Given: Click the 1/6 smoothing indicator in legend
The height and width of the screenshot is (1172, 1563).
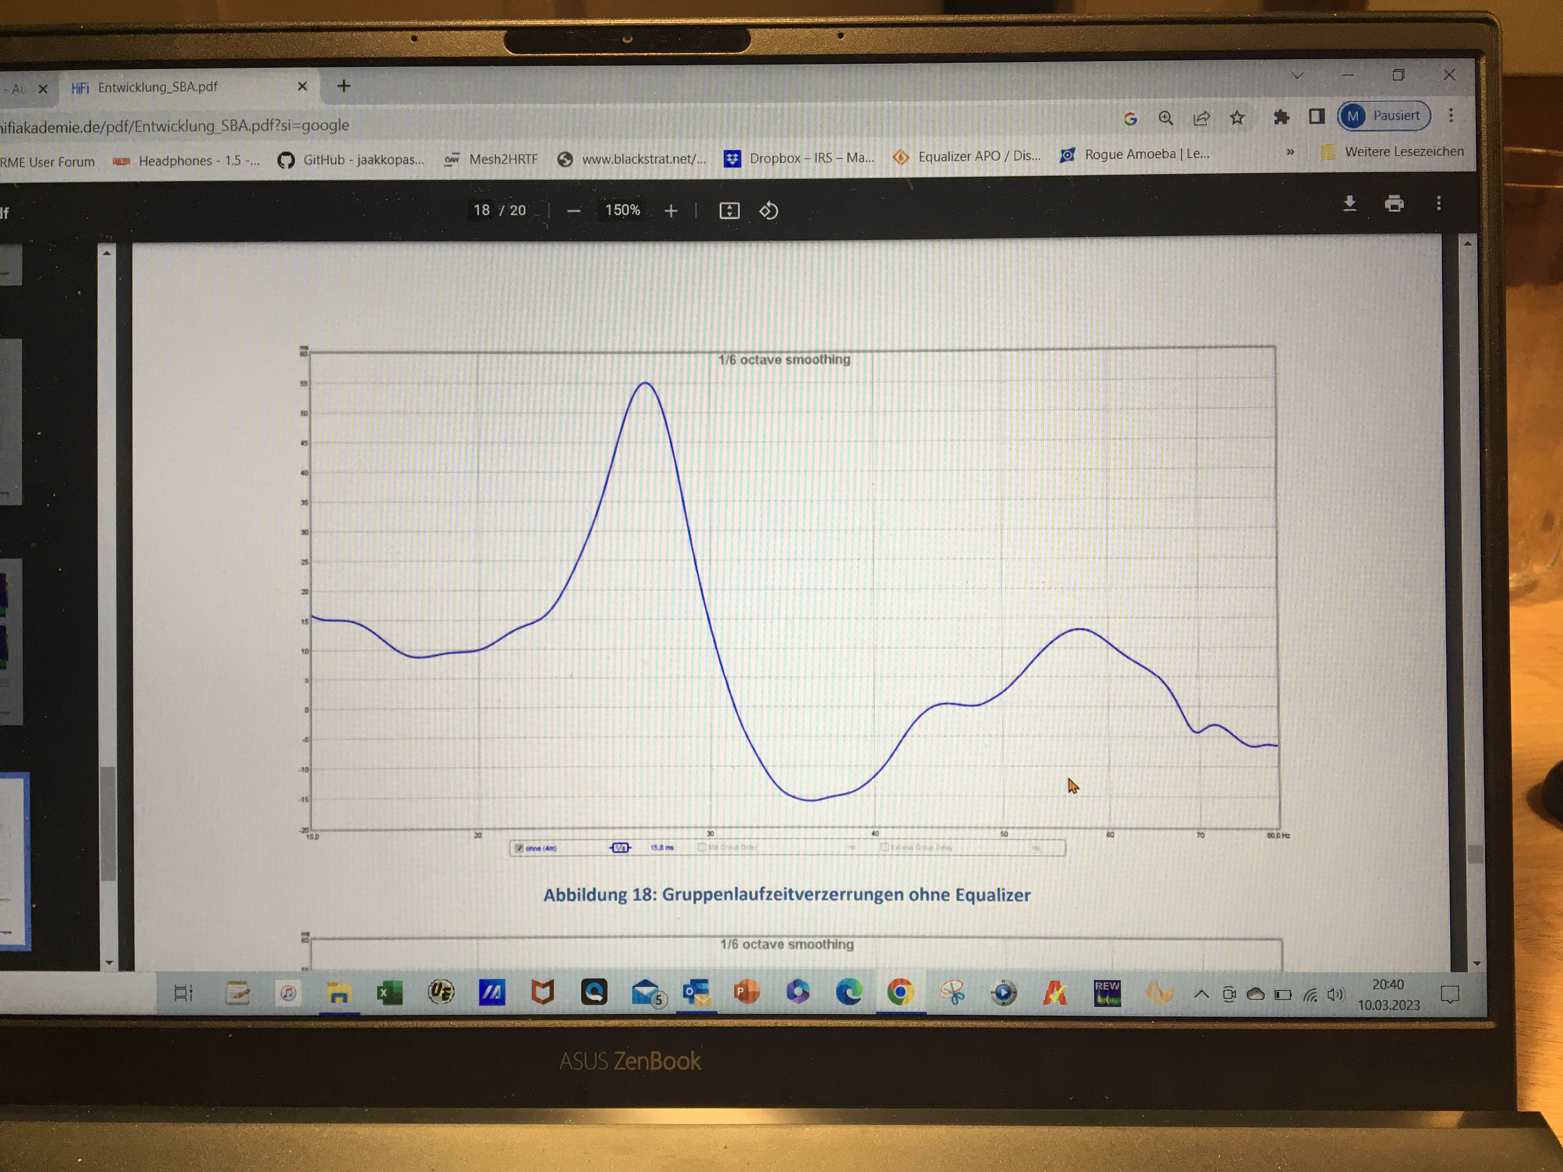Looking at the screenshot, I should tap(620, 847).
